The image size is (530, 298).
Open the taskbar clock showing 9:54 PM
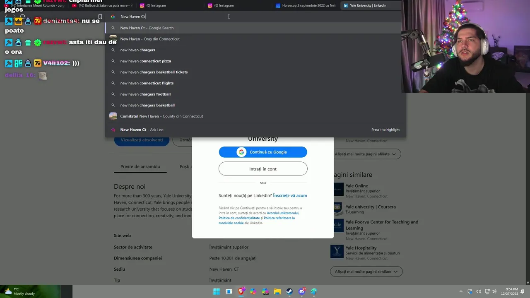[509, 291]
